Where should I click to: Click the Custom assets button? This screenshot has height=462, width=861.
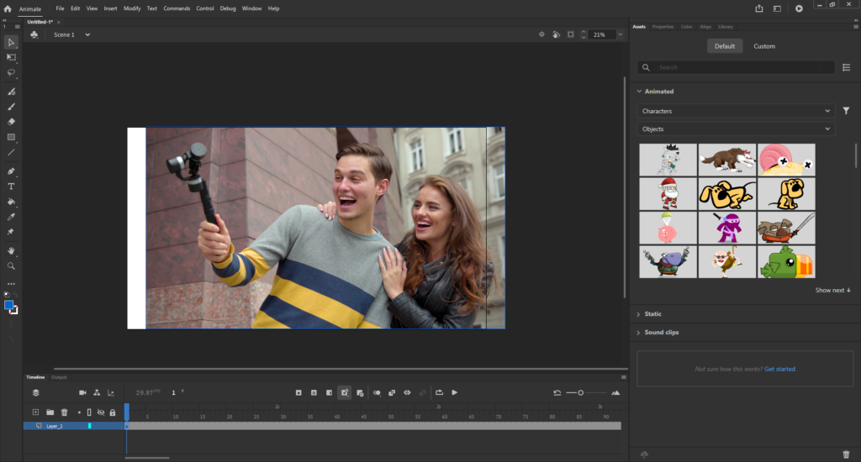point(763,46)
